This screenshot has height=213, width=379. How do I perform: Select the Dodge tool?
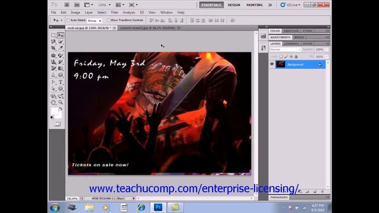click(60, 75)
